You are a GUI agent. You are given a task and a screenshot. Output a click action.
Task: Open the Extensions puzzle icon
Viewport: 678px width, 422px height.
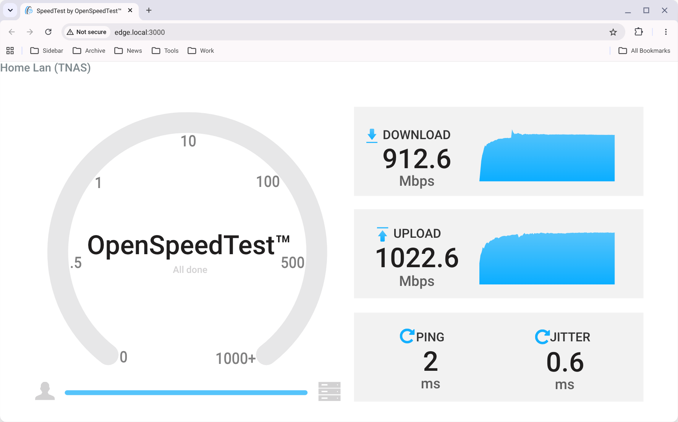[639, 32]
